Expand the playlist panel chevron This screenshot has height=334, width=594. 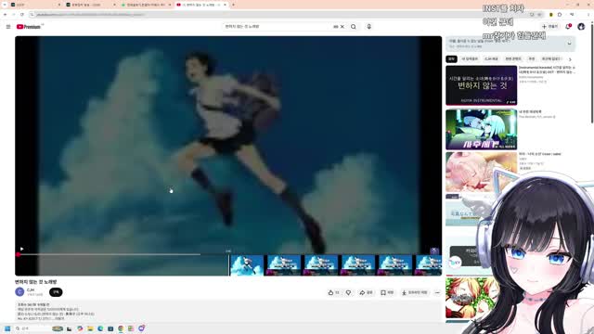click(x=569, y=44)
